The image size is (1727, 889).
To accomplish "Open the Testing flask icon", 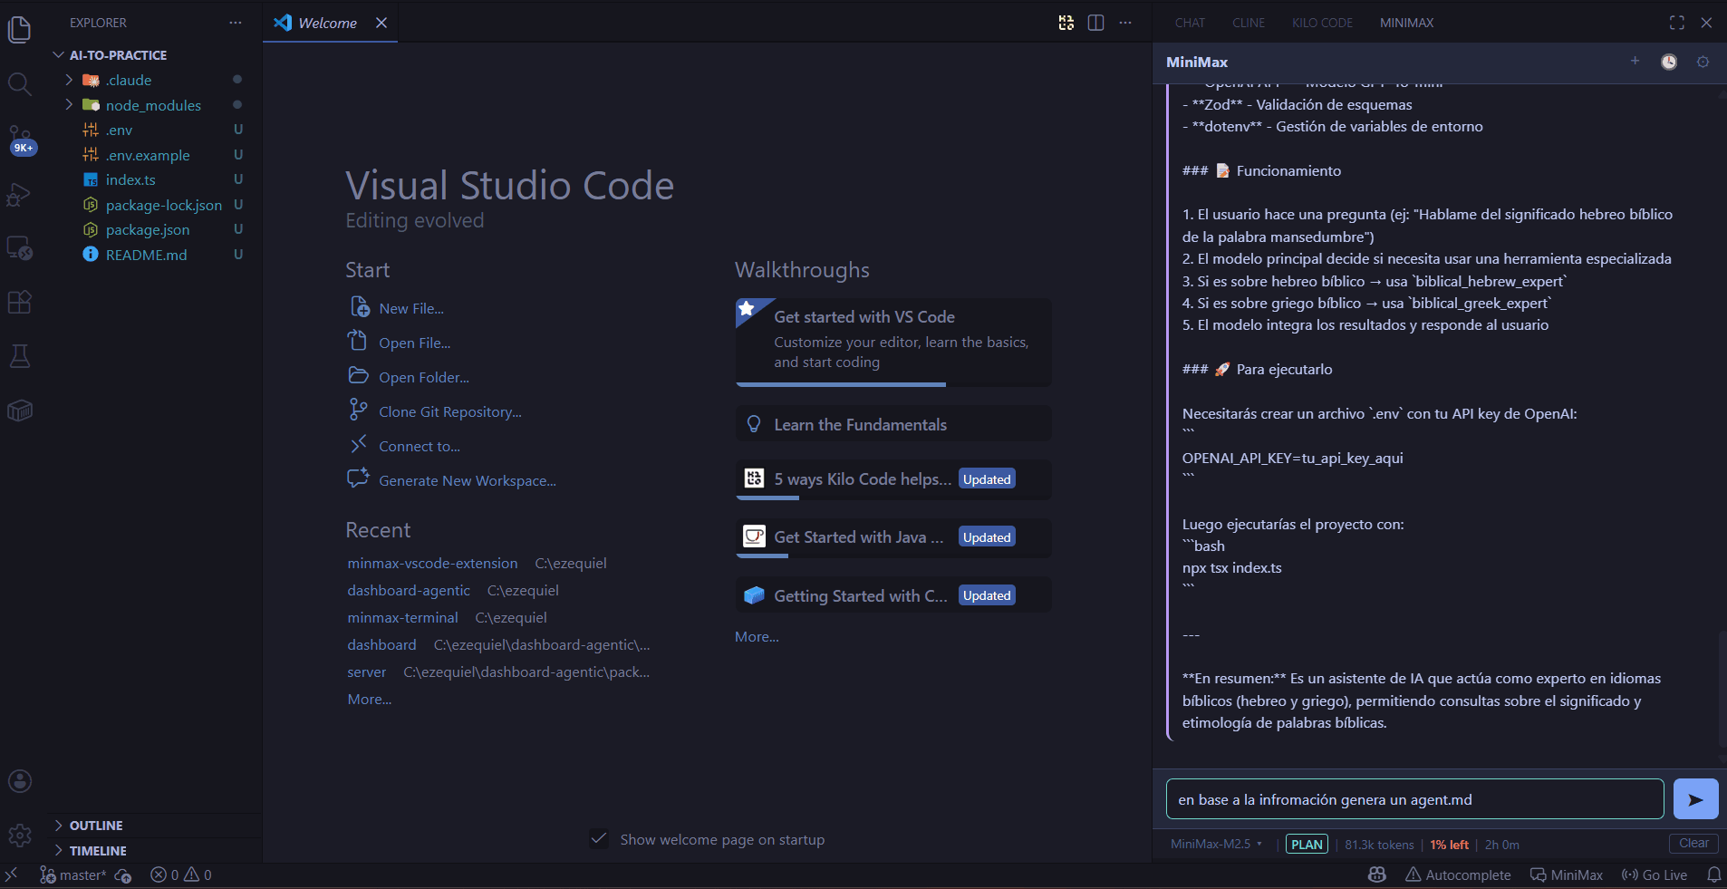I will point(19,356).
